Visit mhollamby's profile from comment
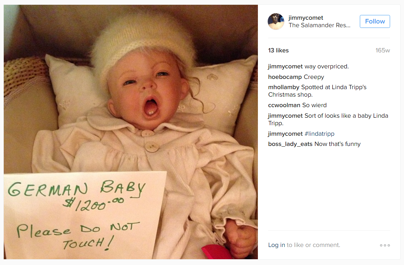Screen dimensions: 404x265 (283, 87)
